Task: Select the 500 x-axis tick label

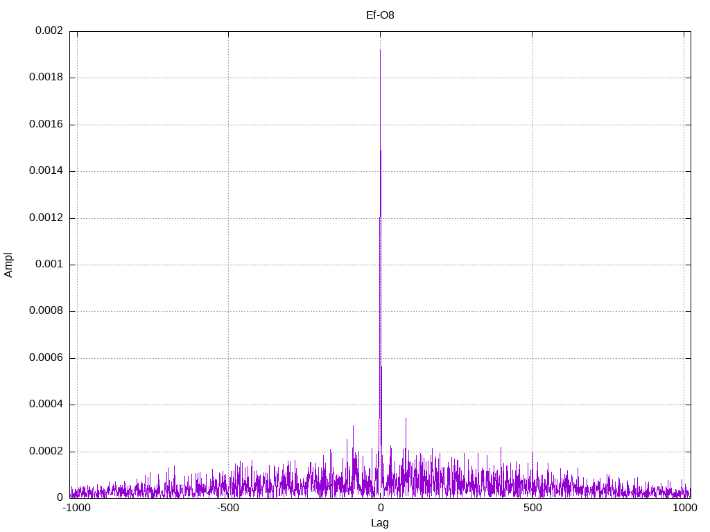Action: 532,508
